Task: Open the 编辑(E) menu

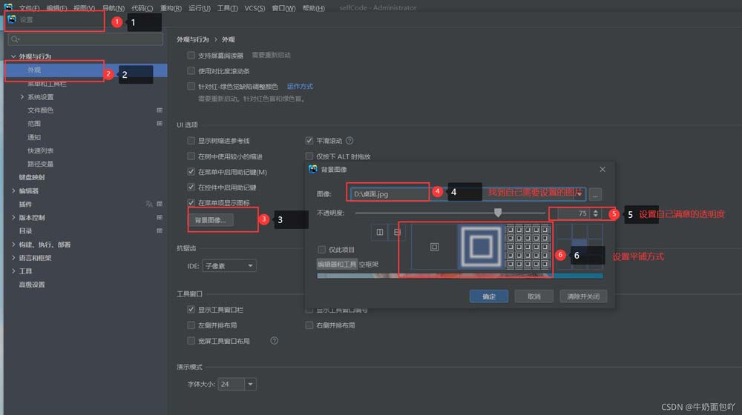Action: (x=56, y=8)
